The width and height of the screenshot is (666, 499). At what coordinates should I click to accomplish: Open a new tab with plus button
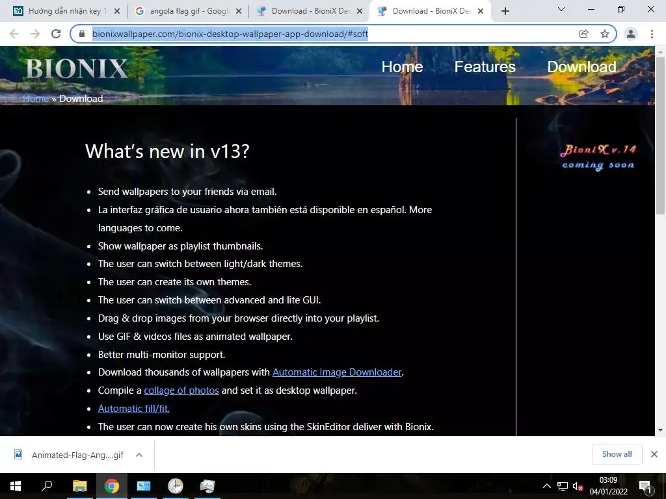point(505,11)
